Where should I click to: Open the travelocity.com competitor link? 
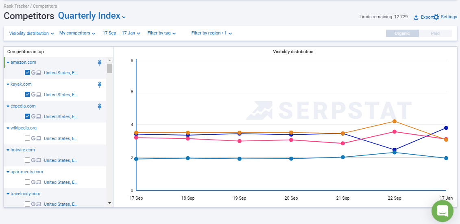click(x=26, y=194)
